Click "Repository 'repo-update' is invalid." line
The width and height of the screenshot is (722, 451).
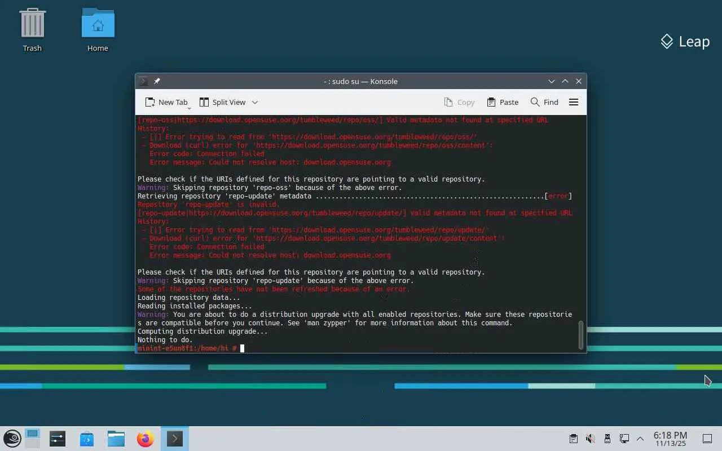209,205
